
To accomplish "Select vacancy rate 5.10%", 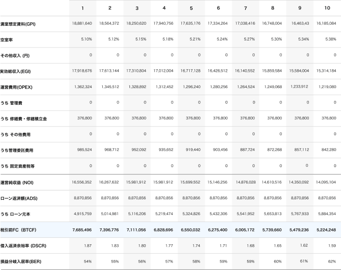I will pos(86,39).
